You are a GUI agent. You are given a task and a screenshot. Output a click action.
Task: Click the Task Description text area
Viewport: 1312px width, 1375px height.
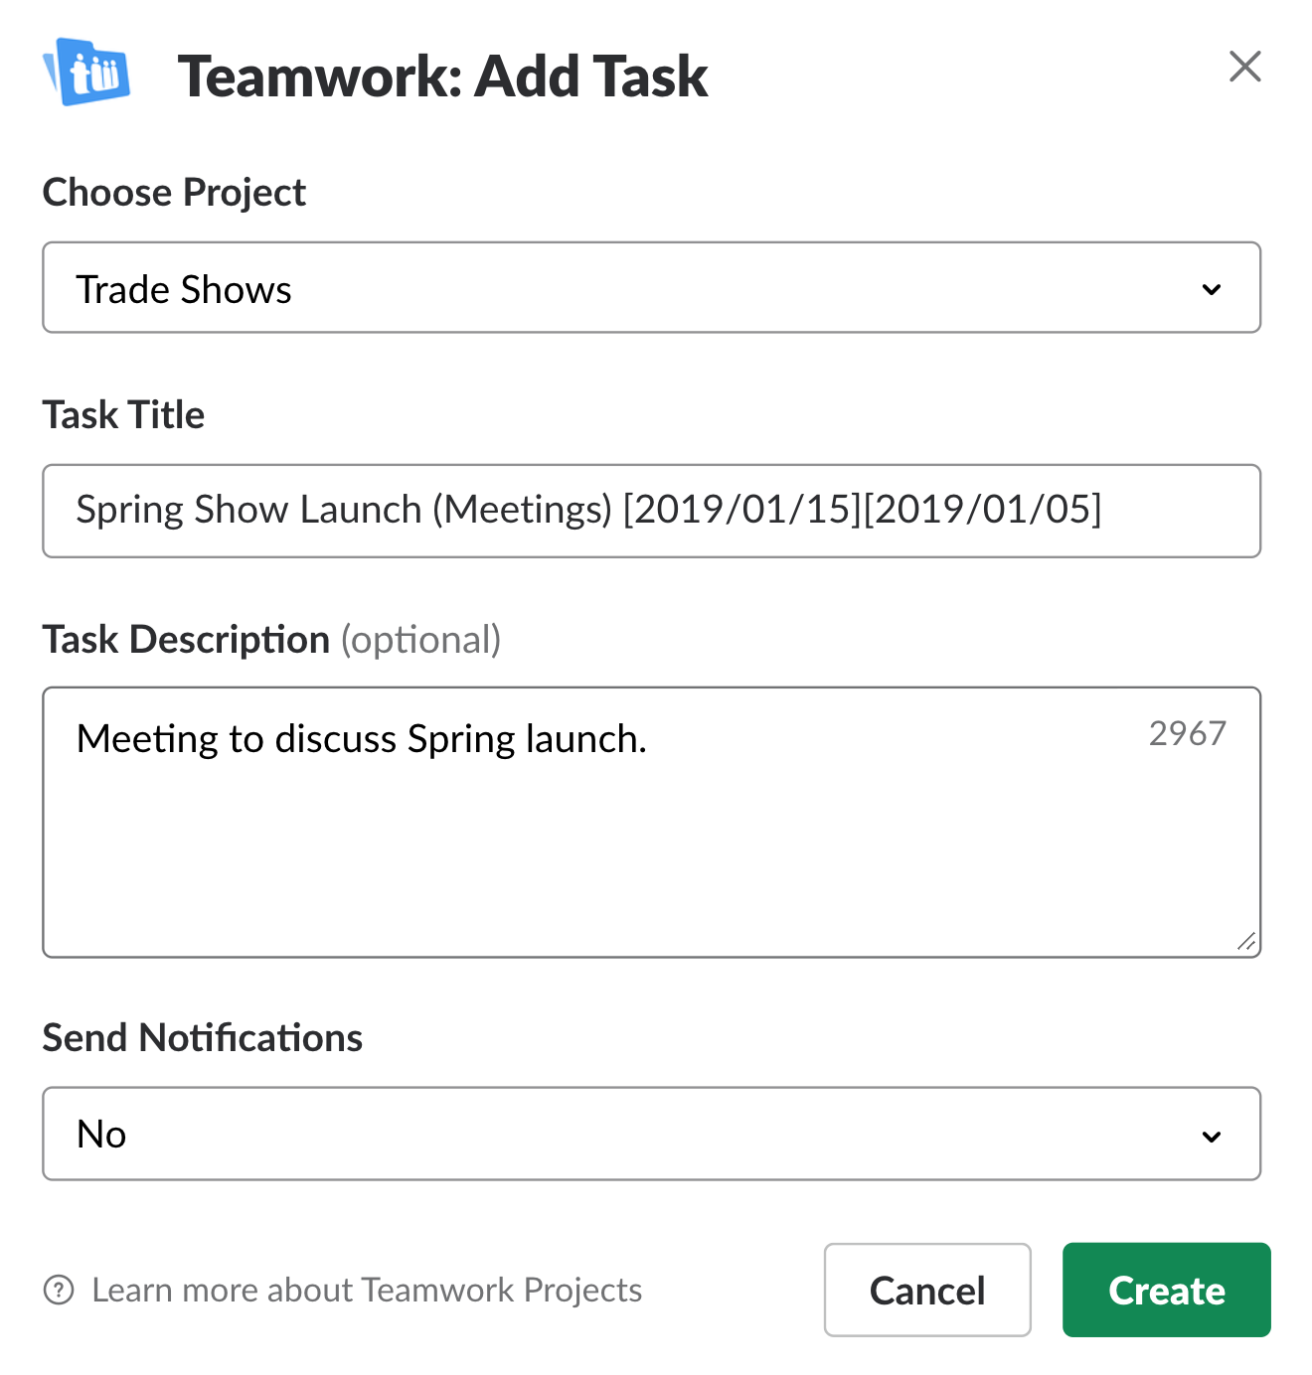coord(651,822)
